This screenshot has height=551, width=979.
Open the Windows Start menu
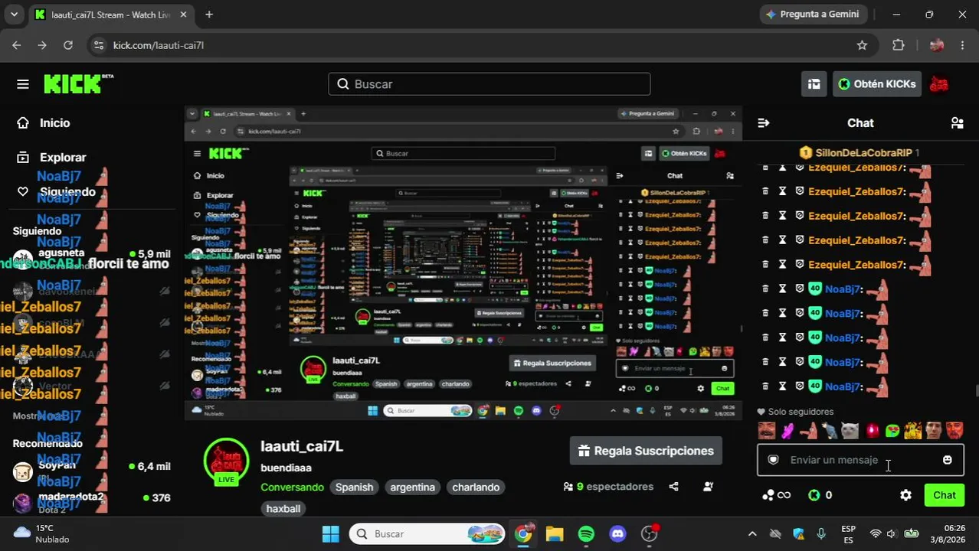(330, 534)
